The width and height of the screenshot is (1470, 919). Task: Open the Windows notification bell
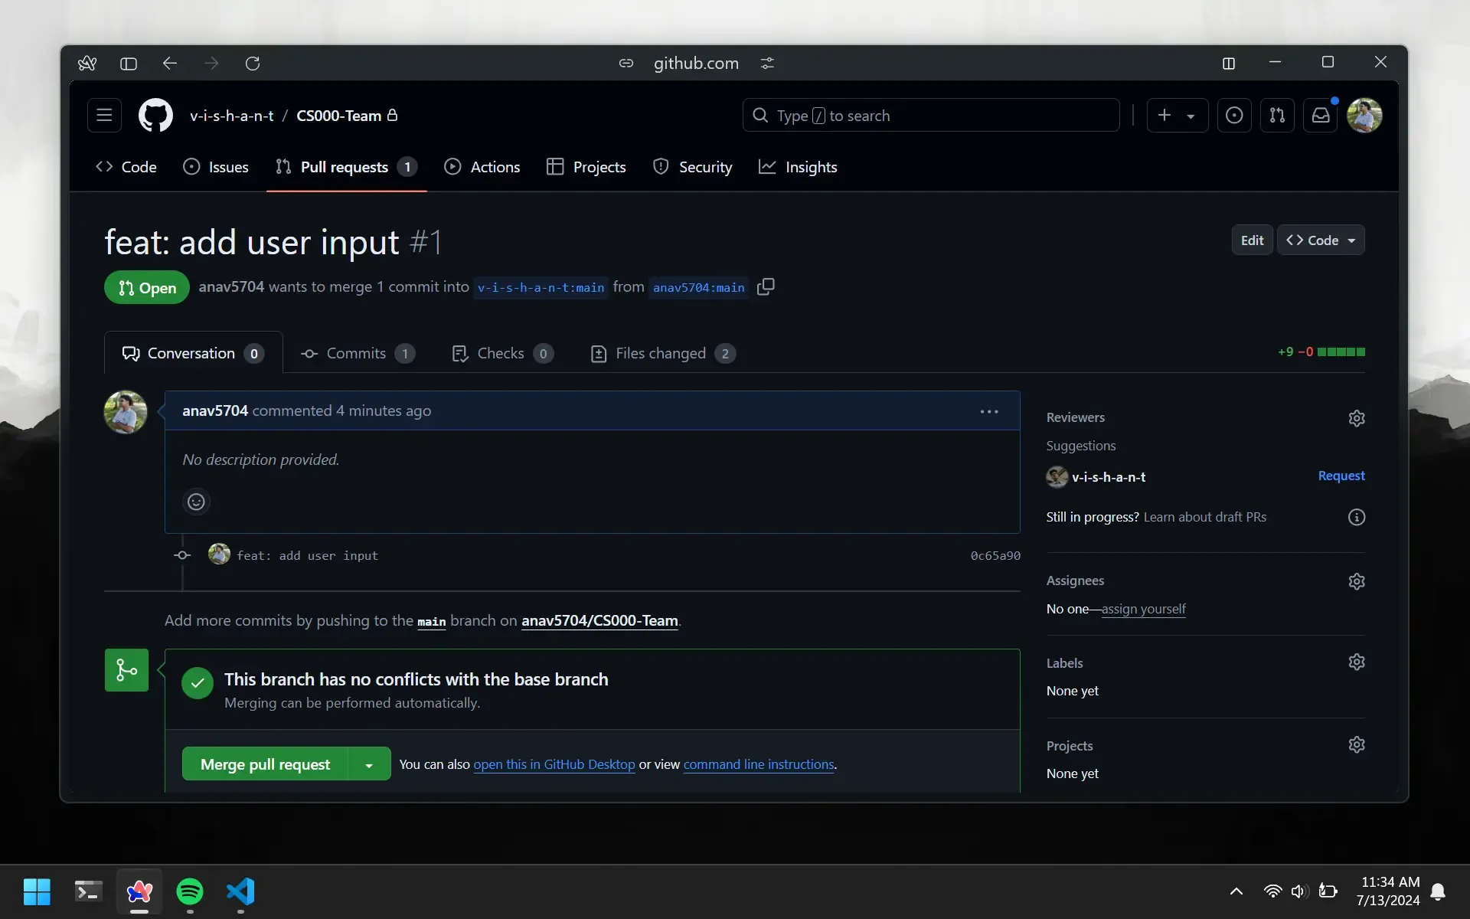(x=1438, y=891)
